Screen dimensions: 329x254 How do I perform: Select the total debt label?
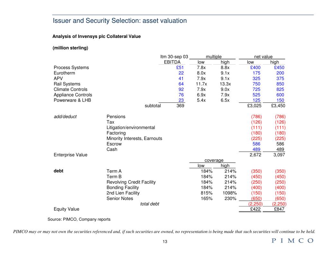pos(150,204)
